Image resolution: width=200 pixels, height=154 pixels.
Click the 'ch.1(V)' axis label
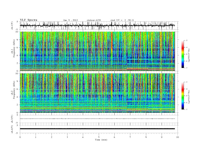[12, 25]
